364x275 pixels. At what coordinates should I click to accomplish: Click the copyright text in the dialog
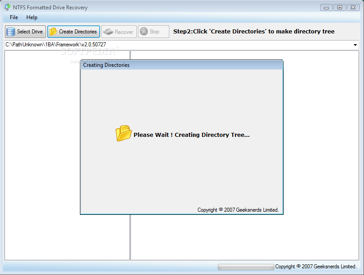(x=238, y=210)
